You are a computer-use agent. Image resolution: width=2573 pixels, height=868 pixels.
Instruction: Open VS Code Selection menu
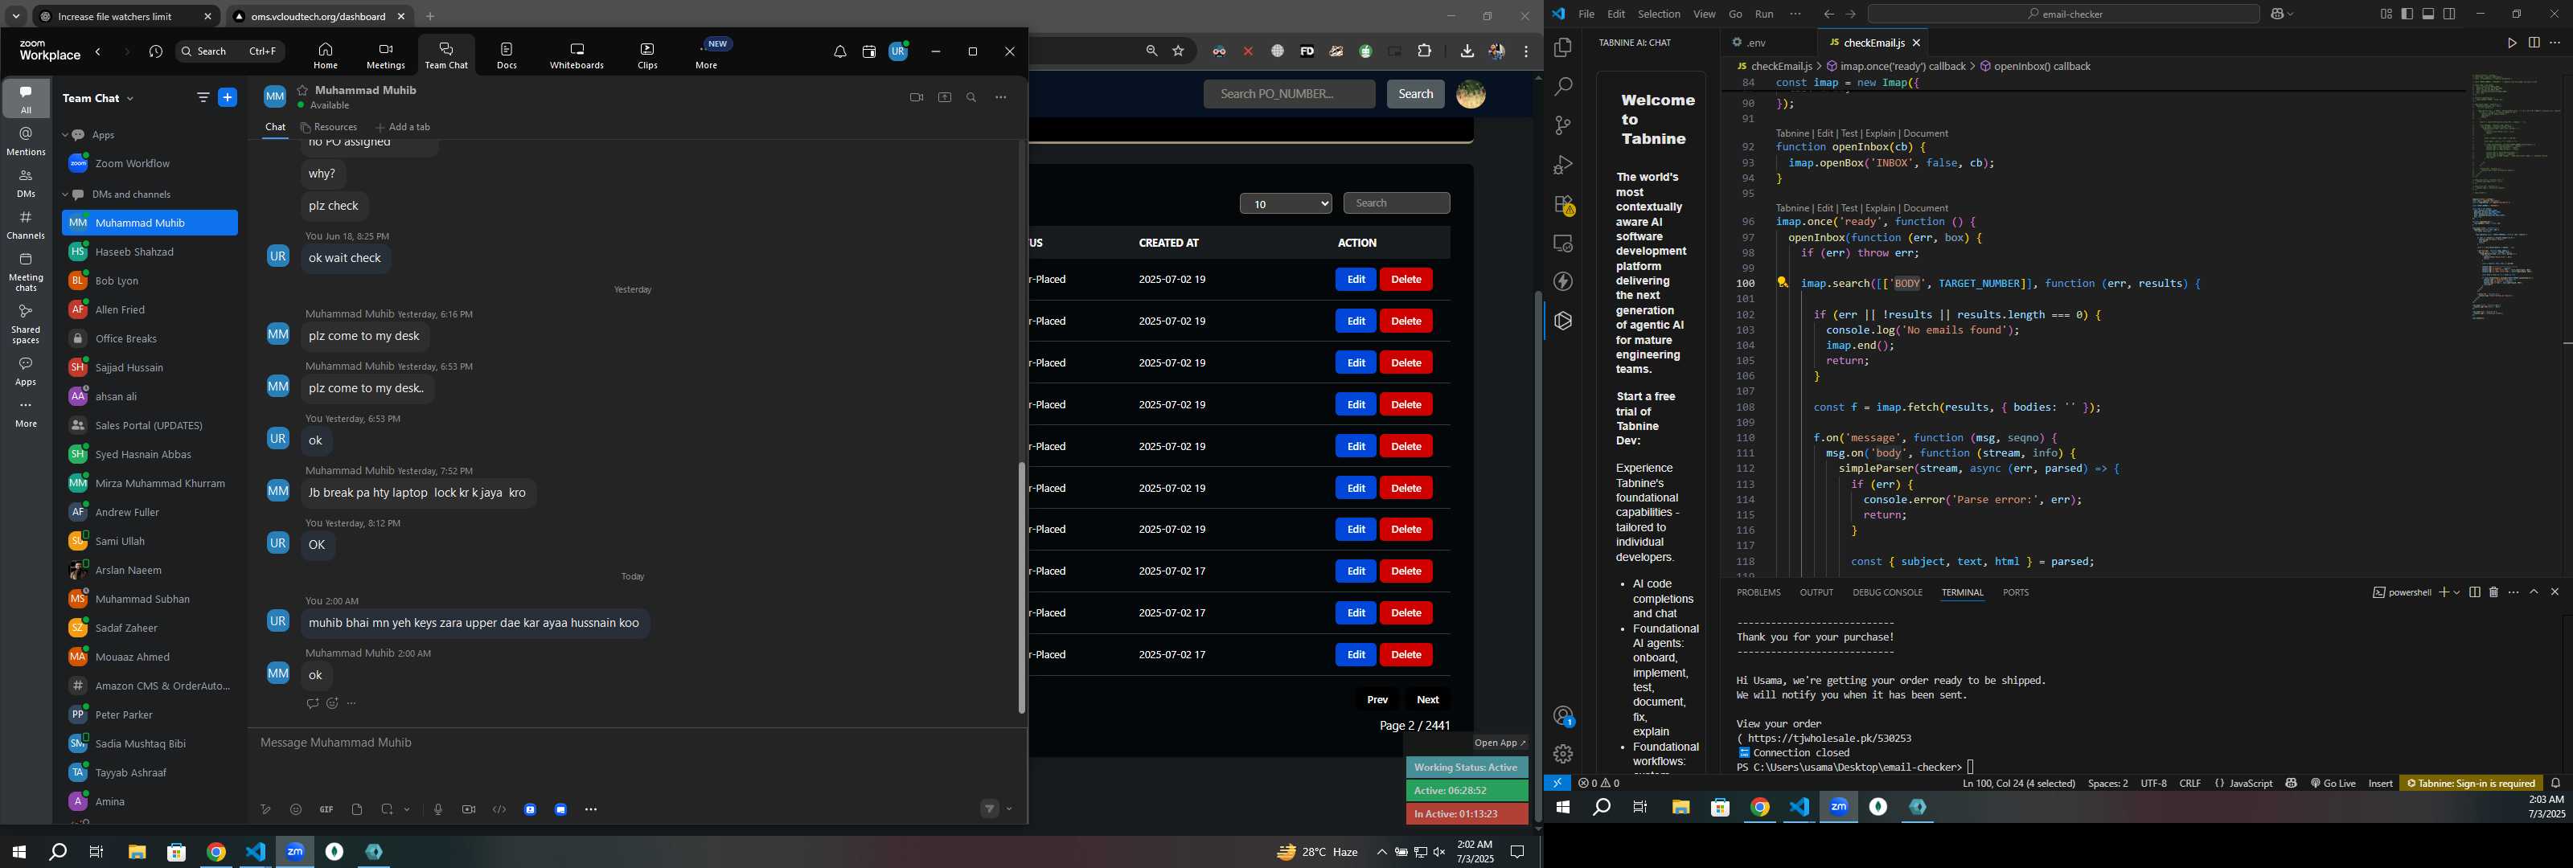click(x=1659, y=14)
